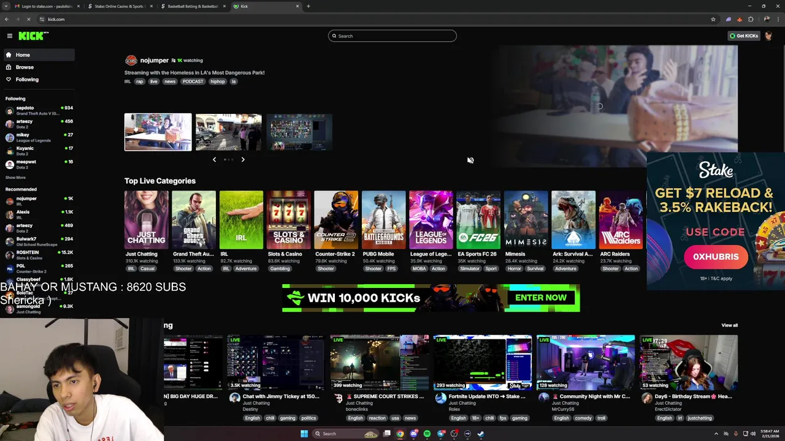Viewport: 785px width, 441px height.
Task: Go back in browser history
Action: [7, 20]
